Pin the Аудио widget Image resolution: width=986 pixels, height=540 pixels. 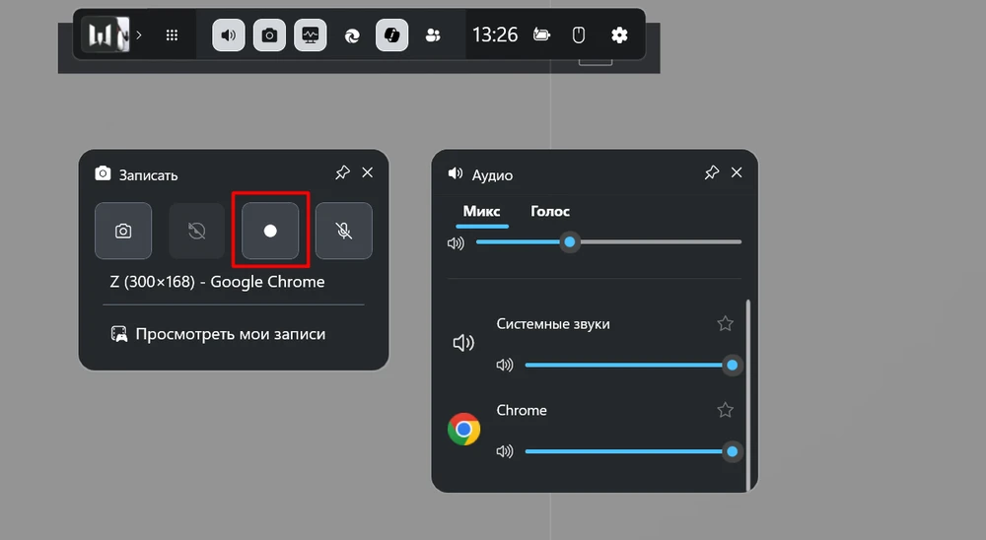click(711, 172)
